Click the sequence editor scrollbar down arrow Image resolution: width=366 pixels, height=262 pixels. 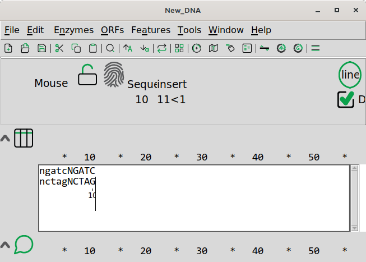pyautogui.click(x=355, y=228)
